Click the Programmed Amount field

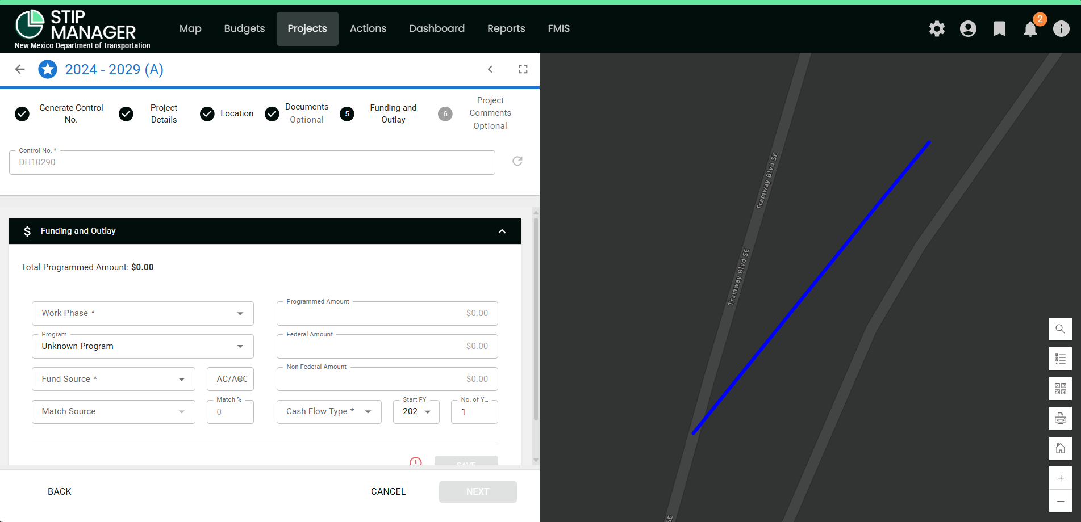pyautogui.click(x=387, y=313)
